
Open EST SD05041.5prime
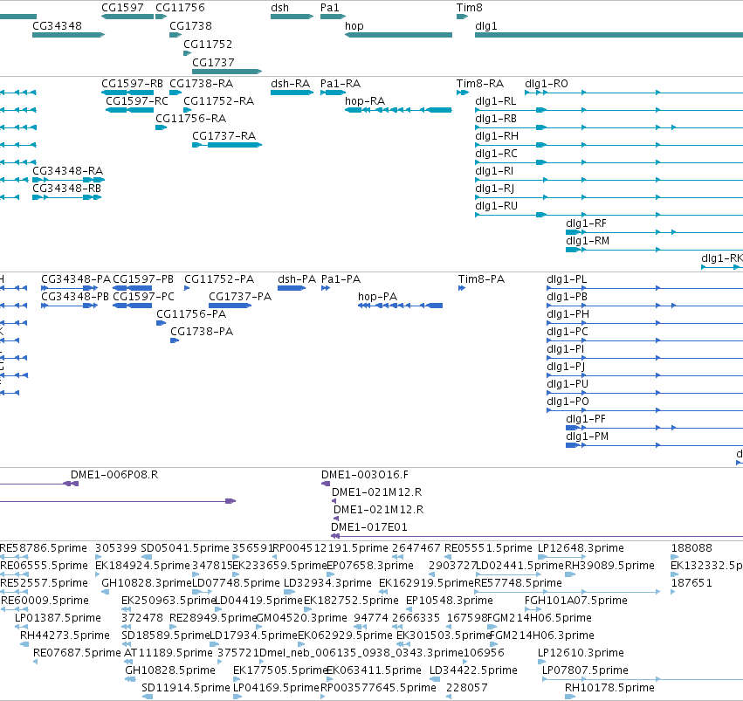(185, 548)
